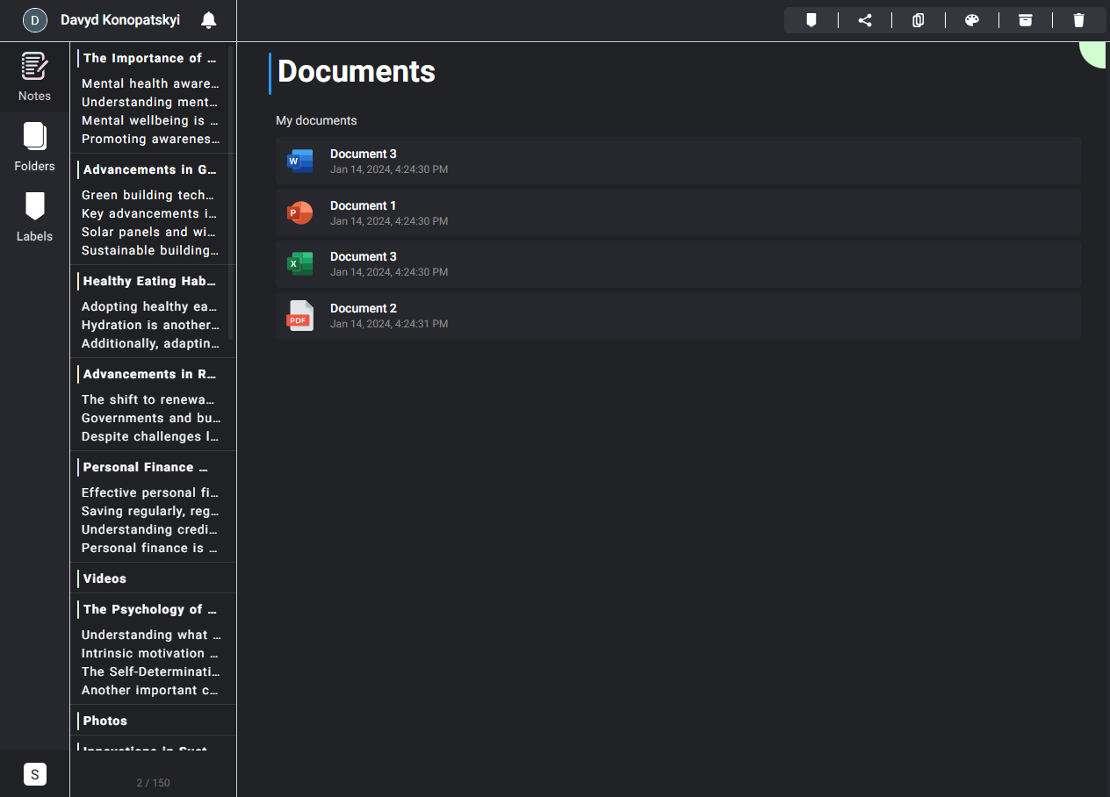Click the Jan 14, 2024, 4:24:31 PM timestamp
Screen dimensions: 1110x797
(389, 324)
